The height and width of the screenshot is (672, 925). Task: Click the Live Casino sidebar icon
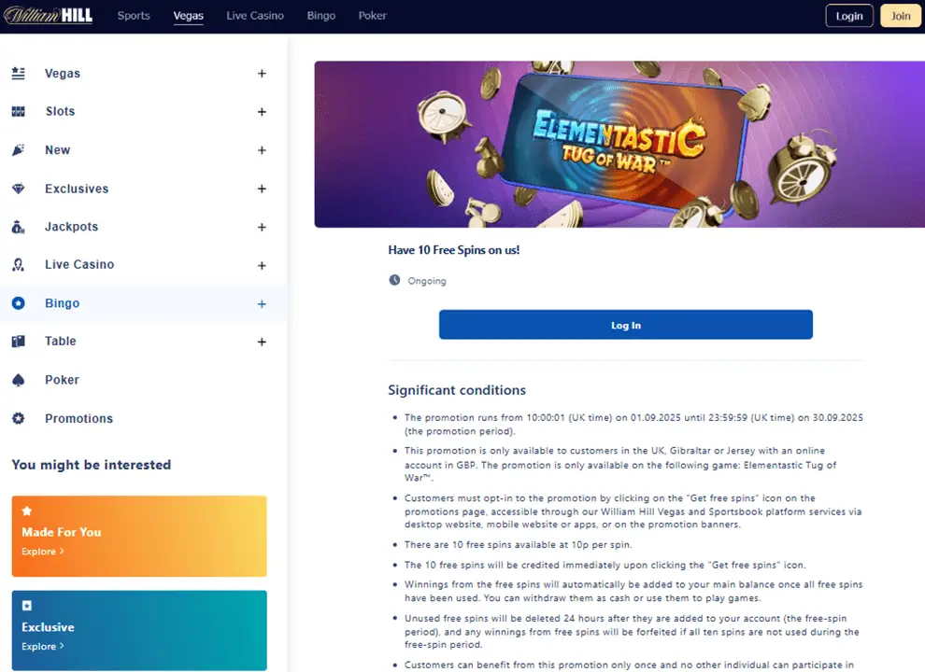pyautogui.click(x=18, y=265)
